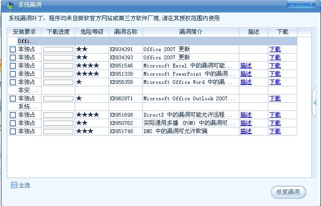
Task: Click two-star rating of KB950762
Action: (82, 123)
